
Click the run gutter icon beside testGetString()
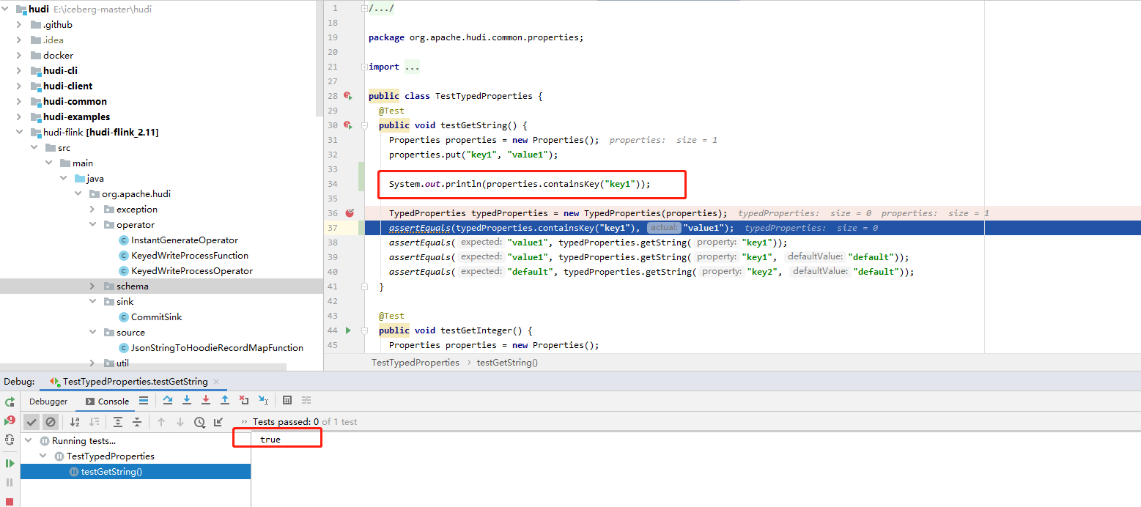(x=348, y=125)
